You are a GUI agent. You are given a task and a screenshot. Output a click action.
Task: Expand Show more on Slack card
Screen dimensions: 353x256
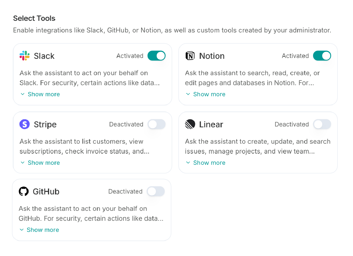[40, 94]
